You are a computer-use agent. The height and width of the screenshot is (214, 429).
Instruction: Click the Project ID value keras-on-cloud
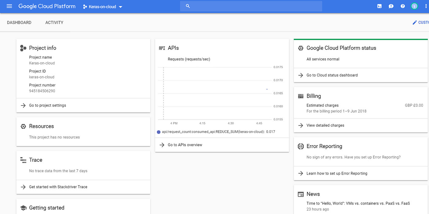[42, 77]
